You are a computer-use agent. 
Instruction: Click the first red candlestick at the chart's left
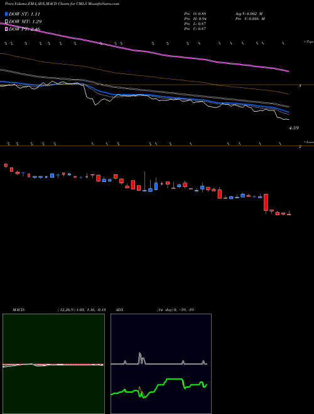[6, 166]
